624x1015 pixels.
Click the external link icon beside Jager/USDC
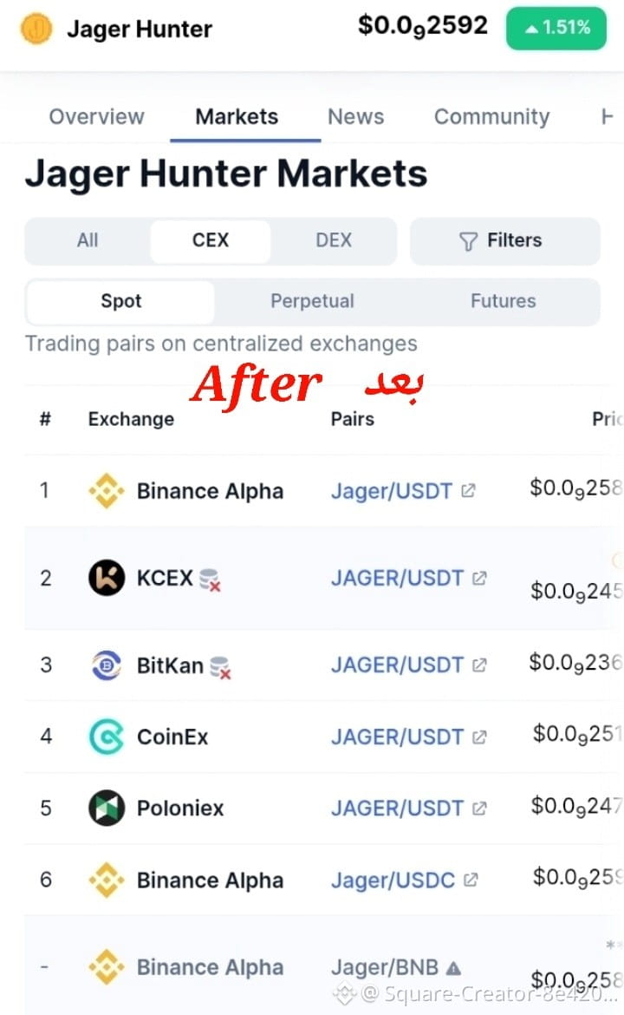coord(471,880)
